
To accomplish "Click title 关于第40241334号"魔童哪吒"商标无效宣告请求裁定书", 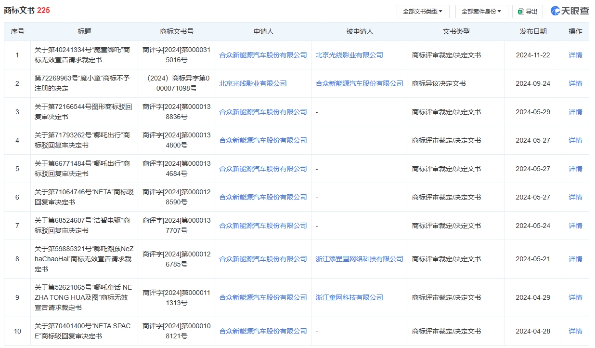I will click(x=82, y=55).
